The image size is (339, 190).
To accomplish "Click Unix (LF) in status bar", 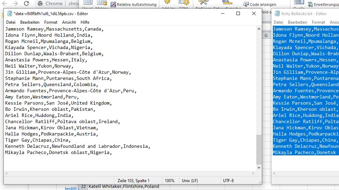I will pos(190,181).
